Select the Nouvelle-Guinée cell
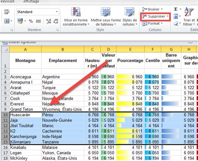Image resolution: width=198 pixels, height=161 pixels. (x=63, y=120)
